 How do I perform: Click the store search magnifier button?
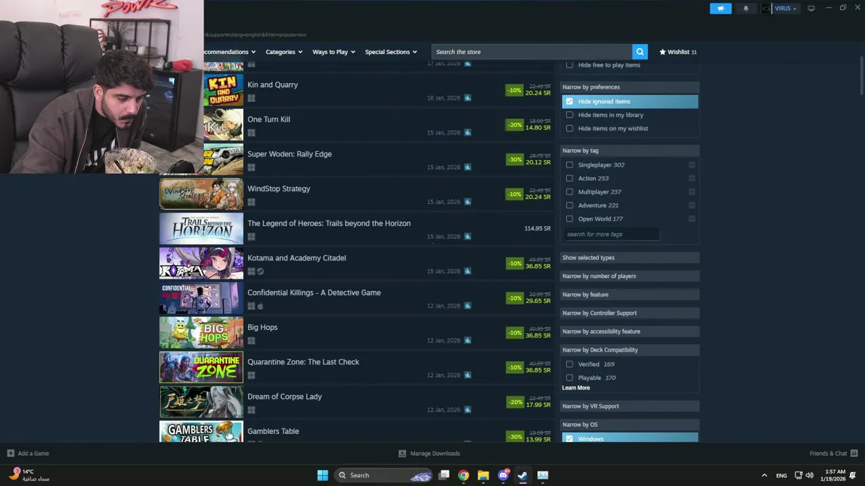639,52
